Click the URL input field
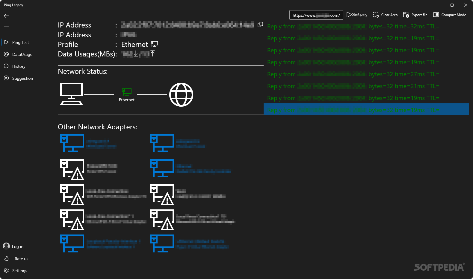This screenshot has width=473, height=279. click(316, 15)
